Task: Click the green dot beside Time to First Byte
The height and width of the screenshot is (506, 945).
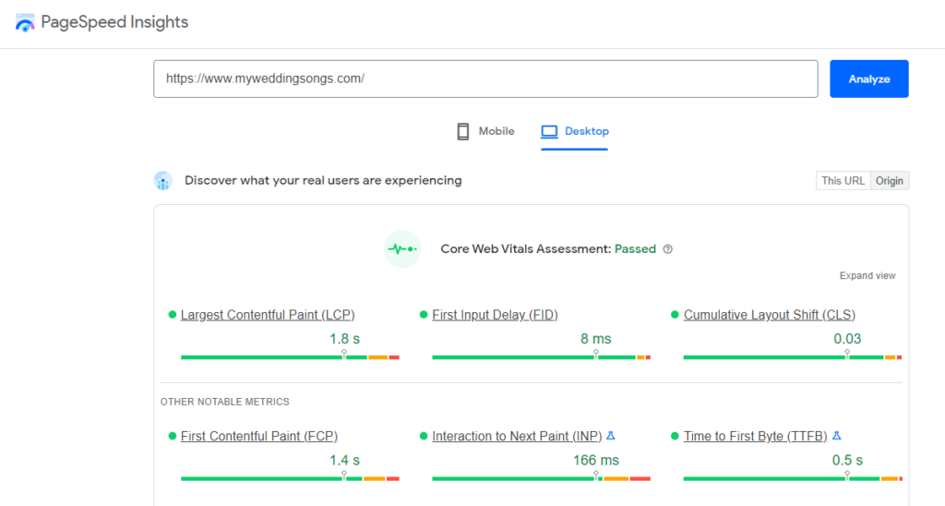Action: [675, 436]
